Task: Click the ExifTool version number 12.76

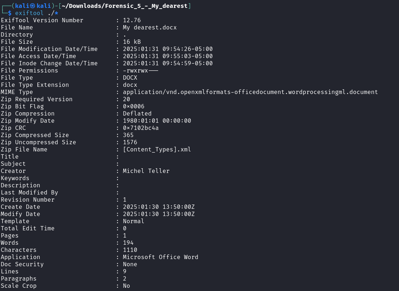Action: click(132, 20)
